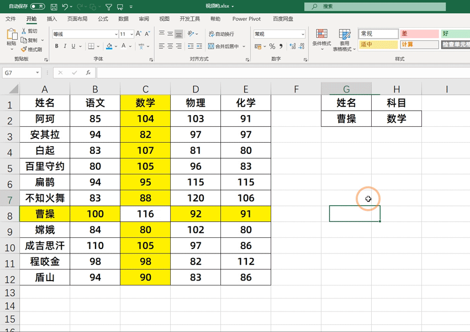This screenshot has height=332, width=470.
Task: Toggle the AutoSave (自动保存) switch
Action: click(38, 6)
